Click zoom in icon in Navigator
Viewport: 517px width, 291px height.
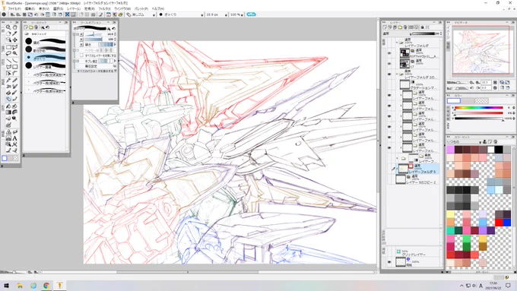click(x=477, y=82)
